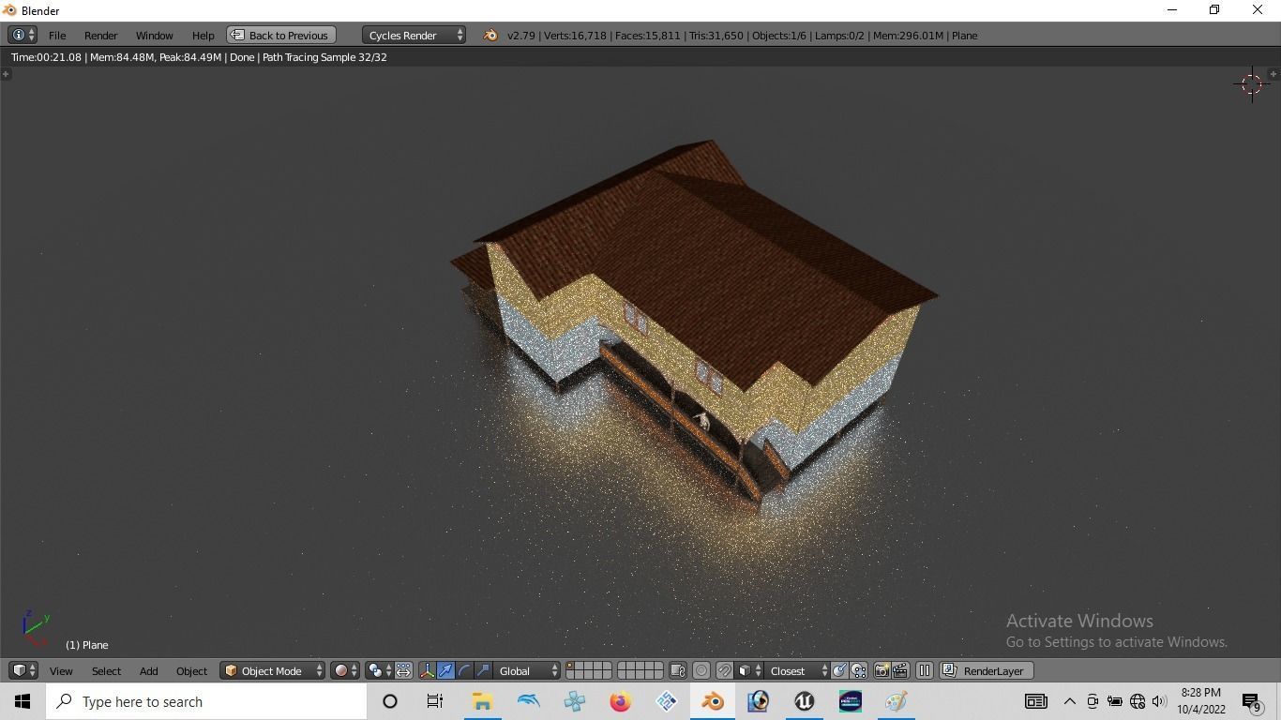Open the View menu in 3D viewport
This screenshot has height=720, width=1281.
pyautogui.click(x=61, y=670)
